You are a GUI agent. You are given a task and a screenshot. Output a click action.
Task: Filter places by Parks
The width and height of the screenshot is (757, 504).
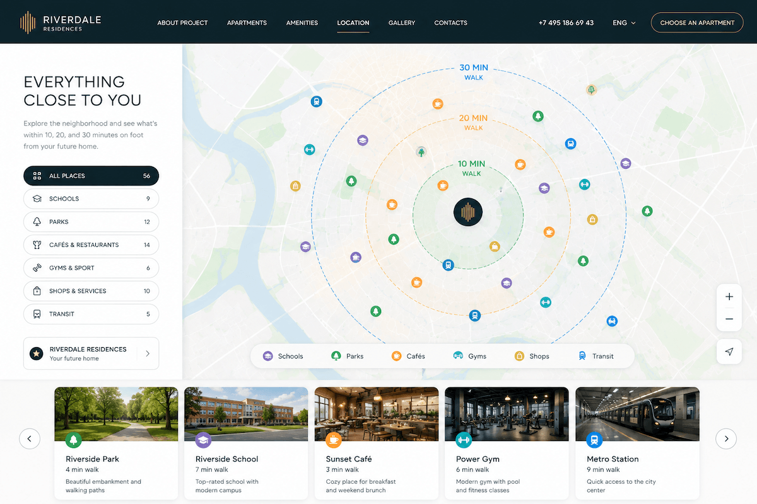pos(91,222)
